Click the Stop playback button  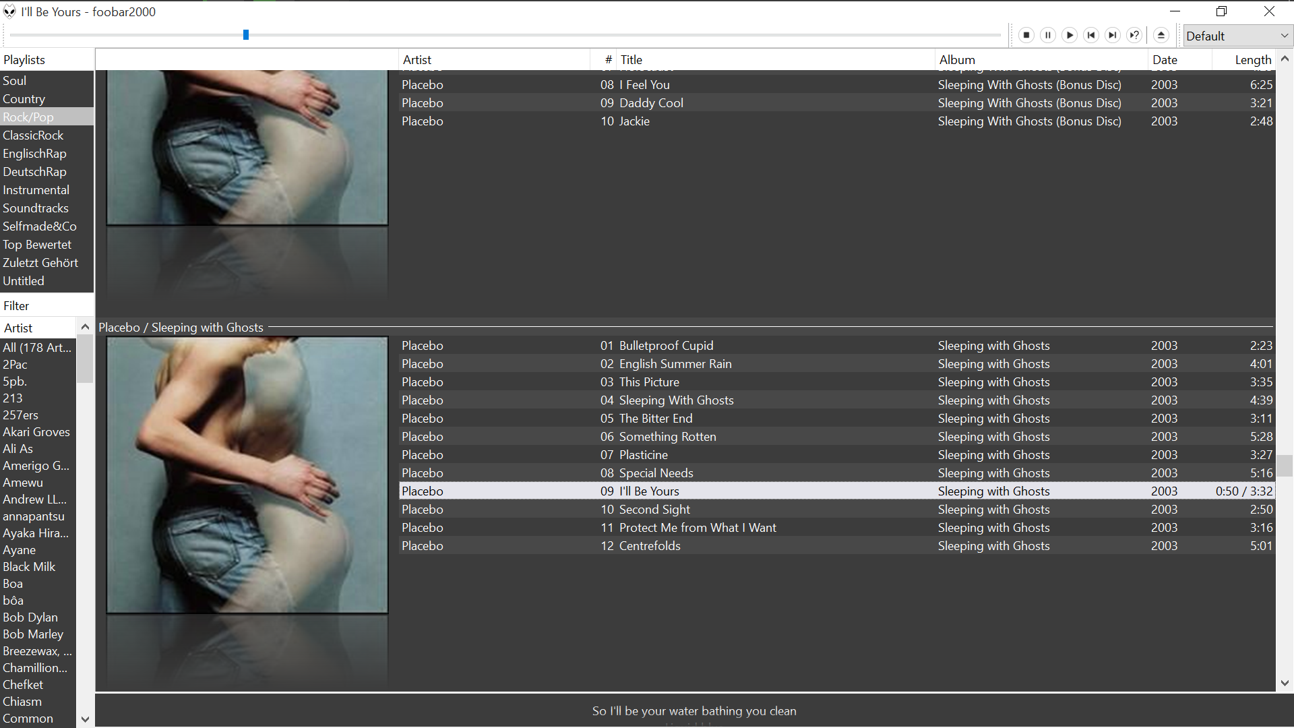(1026, 35)
